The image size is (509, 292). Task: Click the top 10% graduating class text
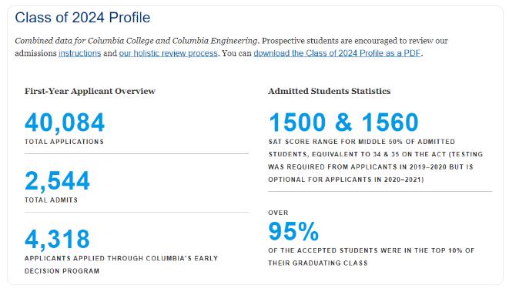point(371,257)
